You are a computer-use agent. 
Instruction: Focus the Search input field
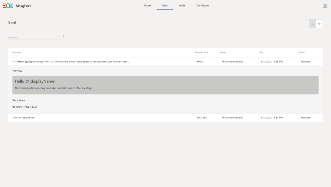click(x=34, y=37)
